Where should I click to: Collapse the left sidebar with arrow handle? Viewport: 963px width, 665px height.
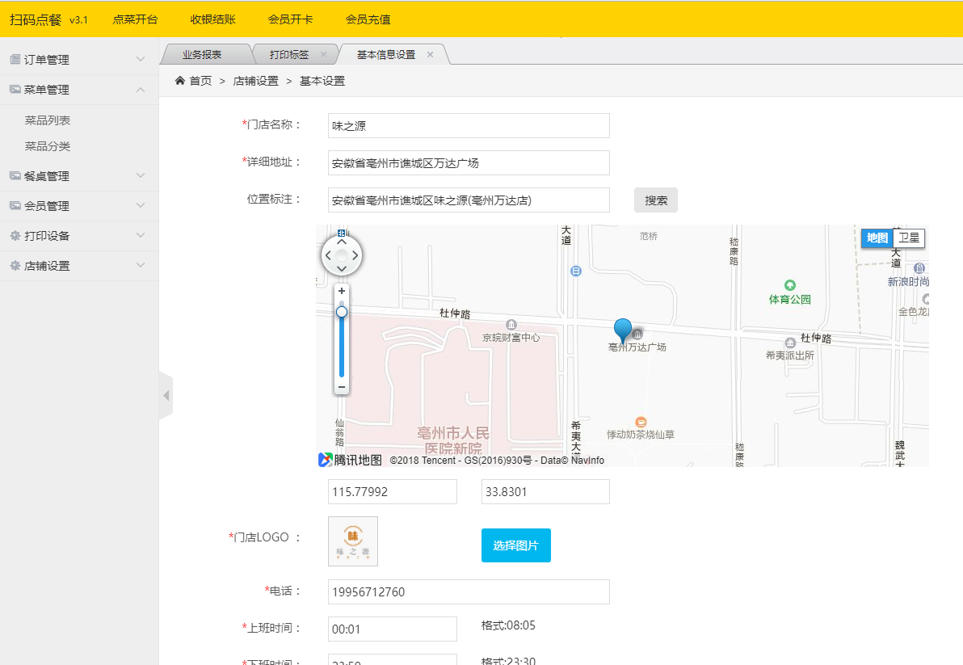pos(166,396)
